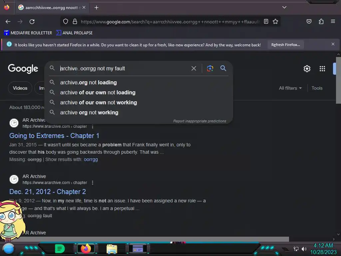Dismiss the Firefox notification bar
The height and width of the screenshot is (256, 341).
pyautogui.click(x=333, y=44)
